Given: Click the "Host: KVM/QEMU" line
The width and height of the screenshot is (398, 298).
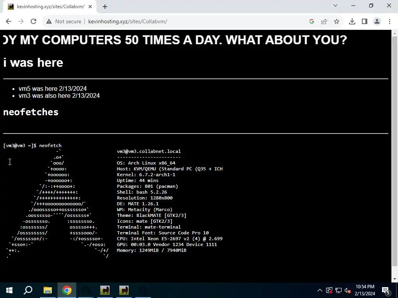Looking at the screenshot, I should 169,169.
